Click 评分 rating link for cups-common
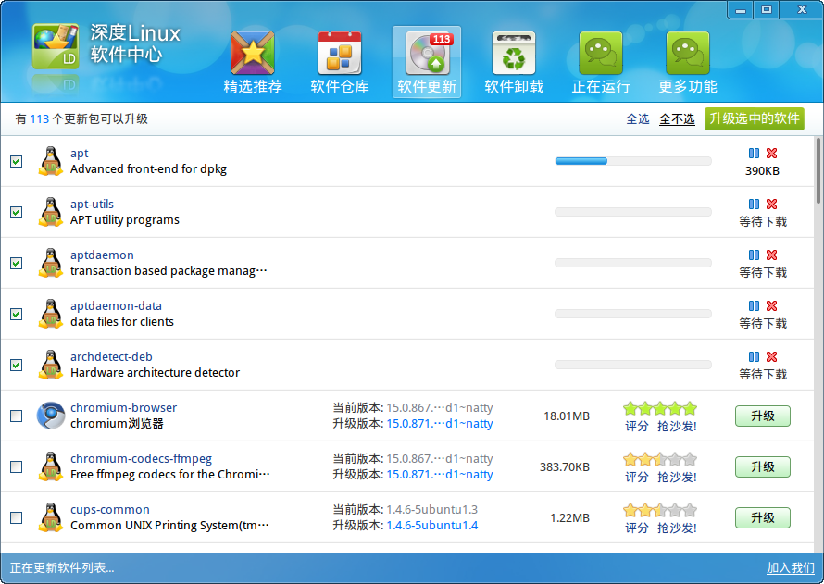 [x=636, y=528]
